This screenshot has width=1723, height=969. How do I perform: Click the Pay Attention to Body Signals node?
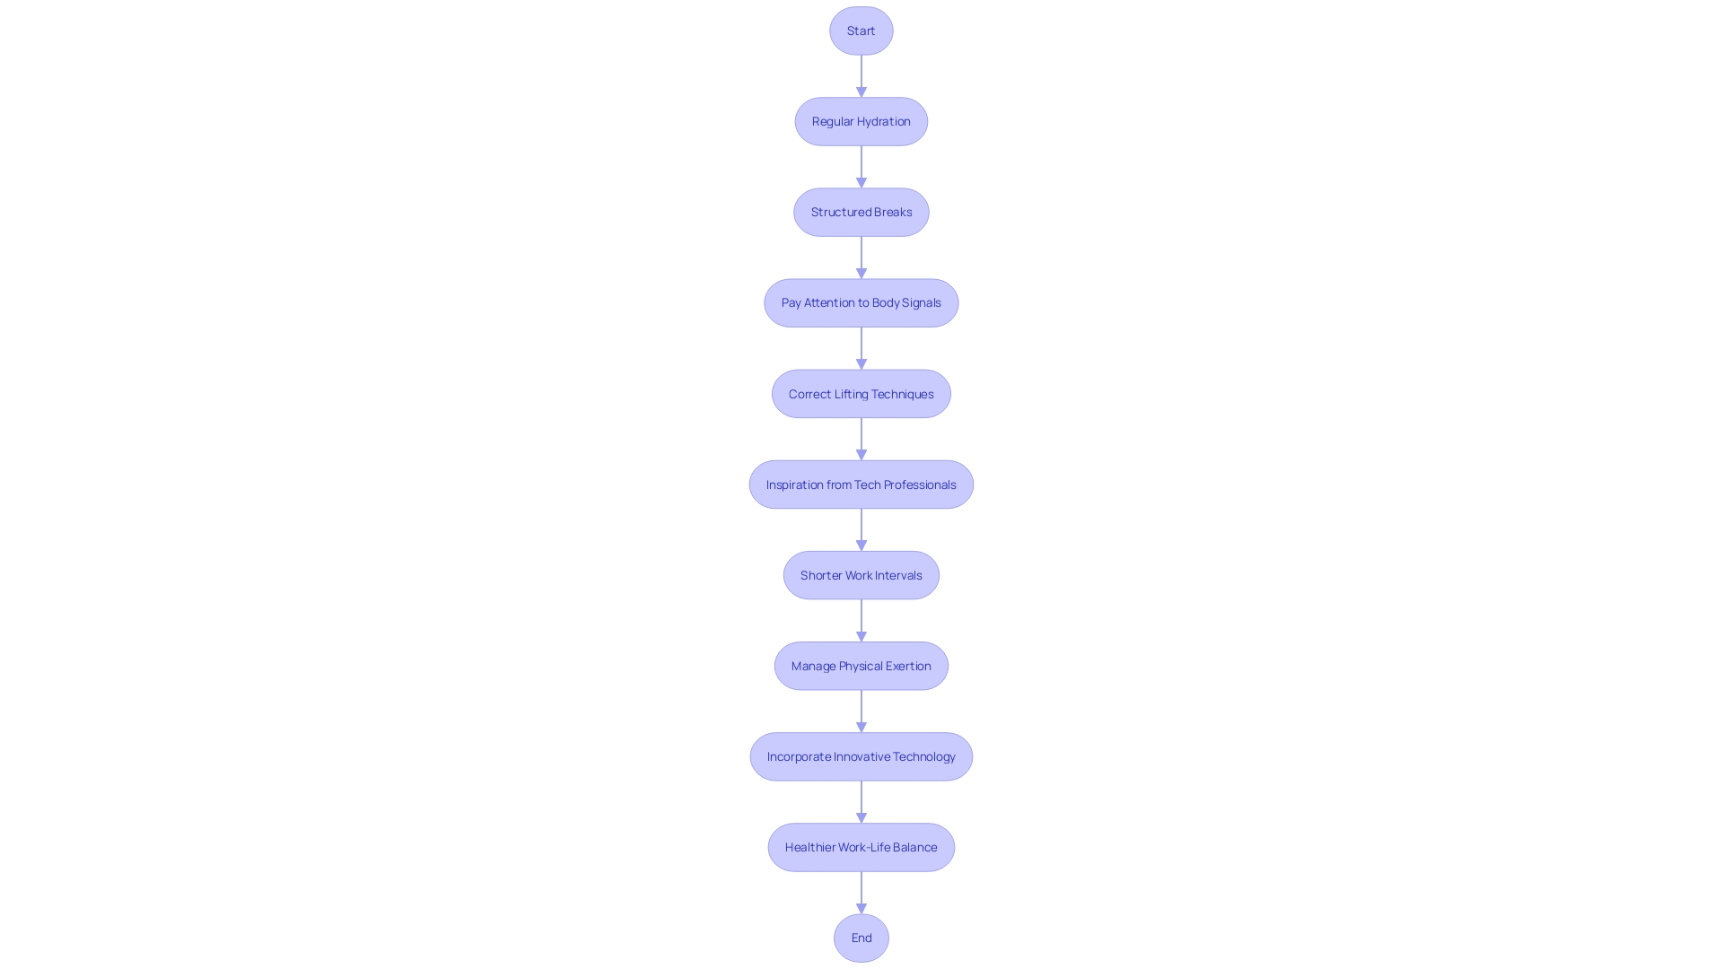coord(861,301)
